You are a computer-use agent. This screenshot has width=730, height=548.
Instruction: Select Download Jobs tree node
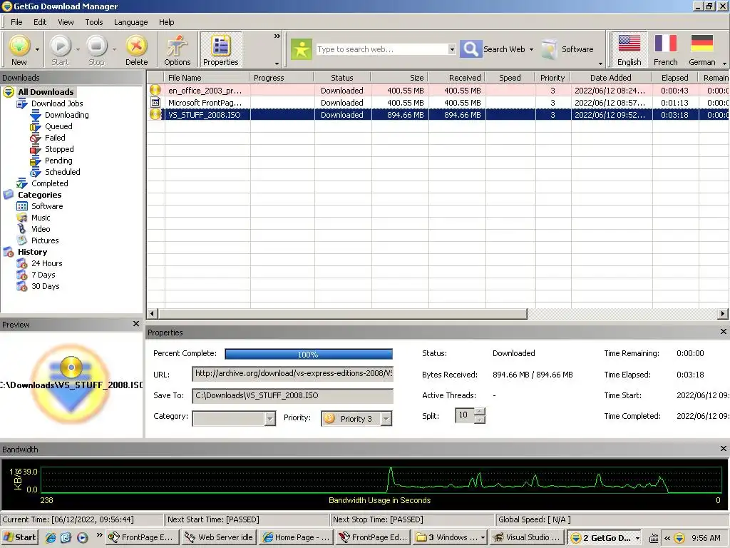point(57,103)
